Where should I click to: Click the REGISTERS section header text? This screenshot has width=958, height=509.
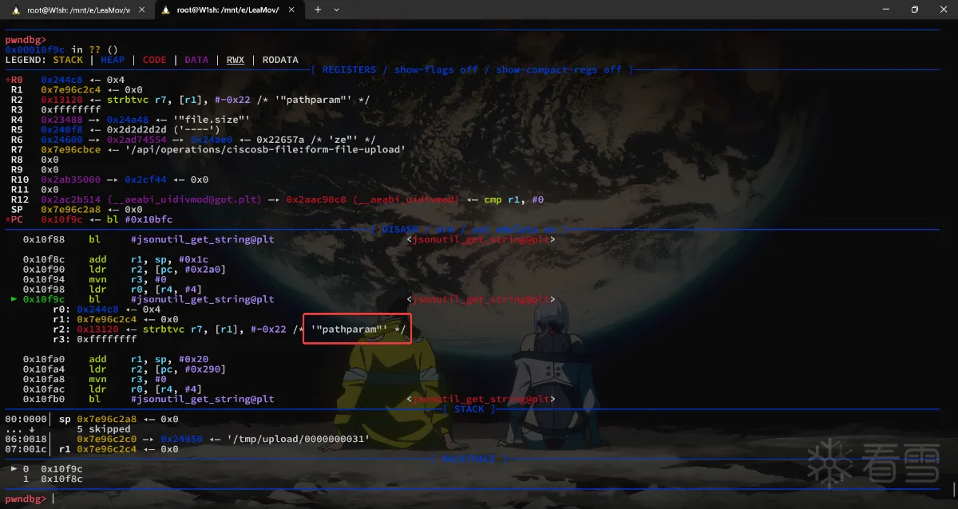point(347,70)
